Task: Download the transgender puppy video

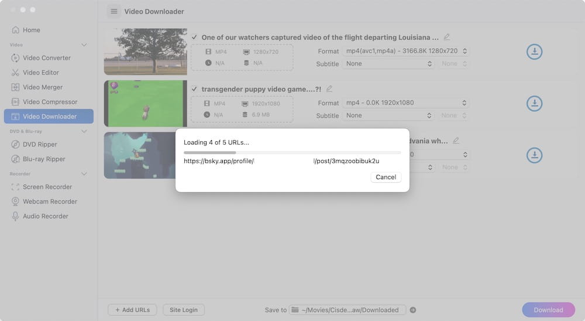Action: [x=534, y=104]
